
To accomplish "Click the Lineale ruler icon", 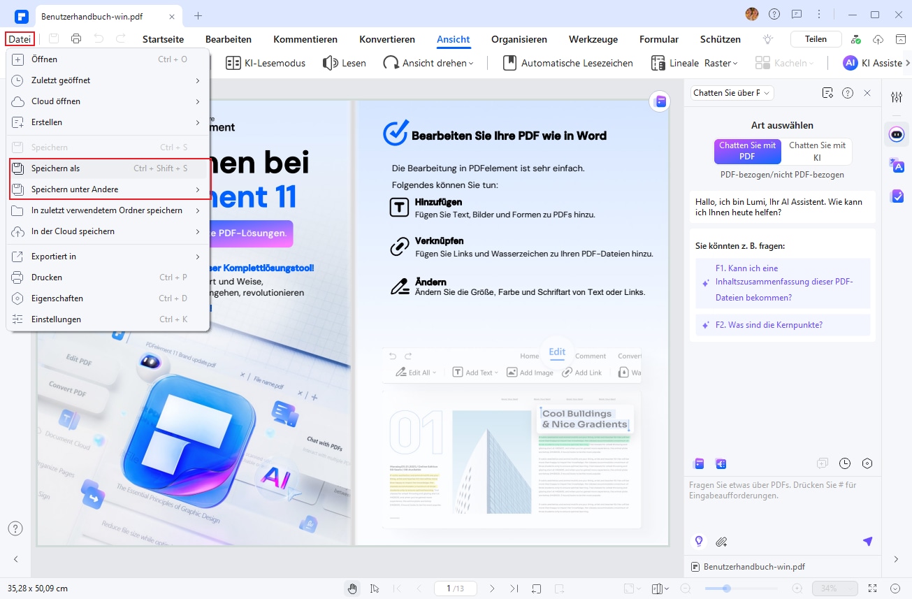I will [x=658, y=63].
